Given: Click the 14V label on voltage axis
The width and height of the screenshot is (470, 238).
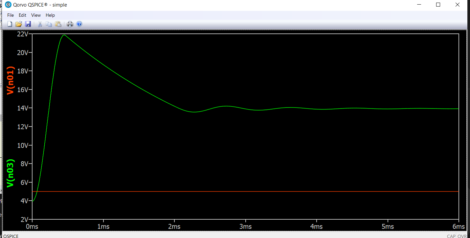Looking at the screenshot, I should point(23,108).
